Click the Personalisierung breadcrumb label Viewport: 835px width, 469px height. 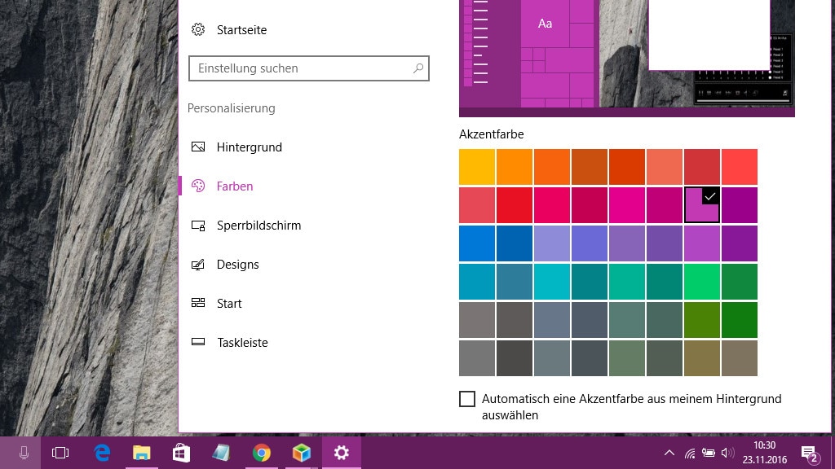point(232,107)
